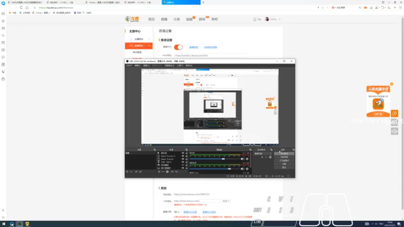The height and width of the screenshot is (227, 404).
Task: Open Settings from OBS controls
Action: (x=284, y=164)
